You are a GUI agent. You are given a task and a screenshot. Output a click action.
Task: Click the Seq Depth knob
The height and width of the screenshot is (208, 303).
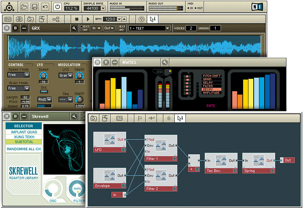coord(79,99)
